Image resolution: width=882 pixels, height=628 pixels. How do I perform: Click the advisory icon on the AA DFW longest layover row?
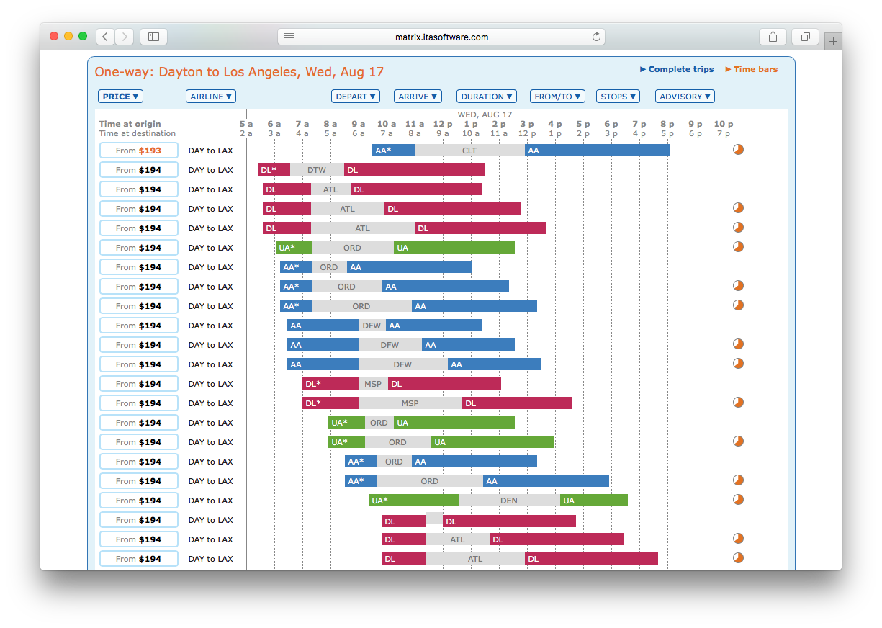click(x=738, y=364)
